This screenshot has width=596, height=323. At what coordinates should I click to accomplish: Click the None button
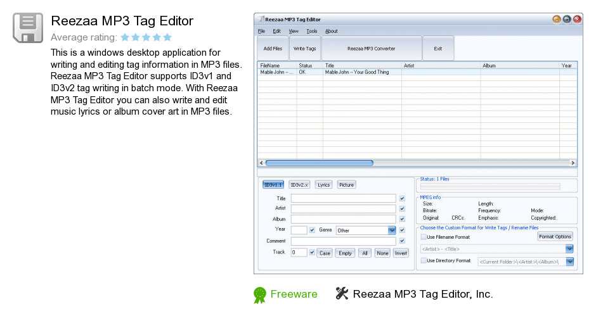click(382, 253)
